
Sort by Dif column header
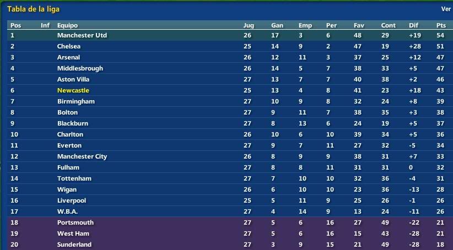(x=413, y=25)
